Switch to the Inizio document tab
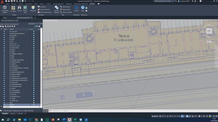 (5, 18)
